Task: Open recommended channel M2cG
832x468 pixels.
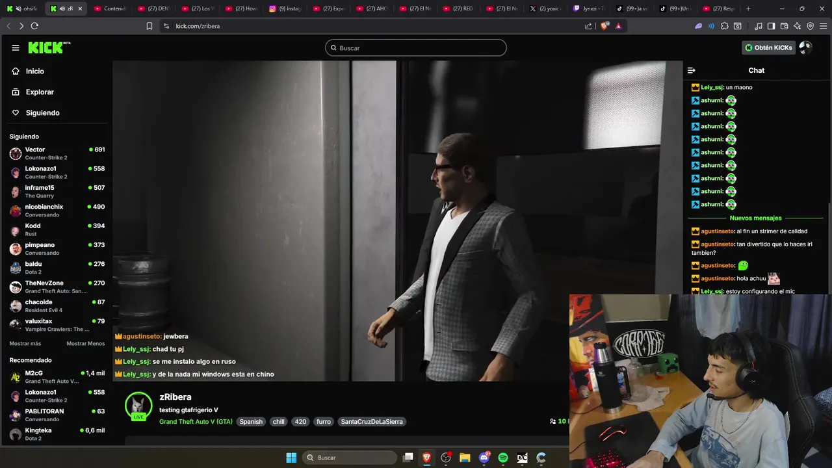Action: (x=57, y=377)
